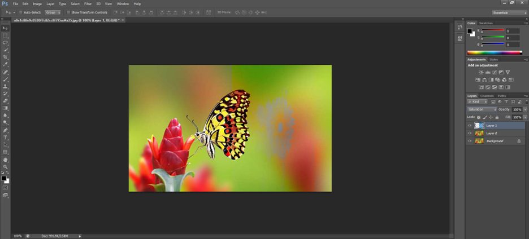
Task: Click the foreground color in toolbox
Action: pyautogui.click(x=4, y=178)
